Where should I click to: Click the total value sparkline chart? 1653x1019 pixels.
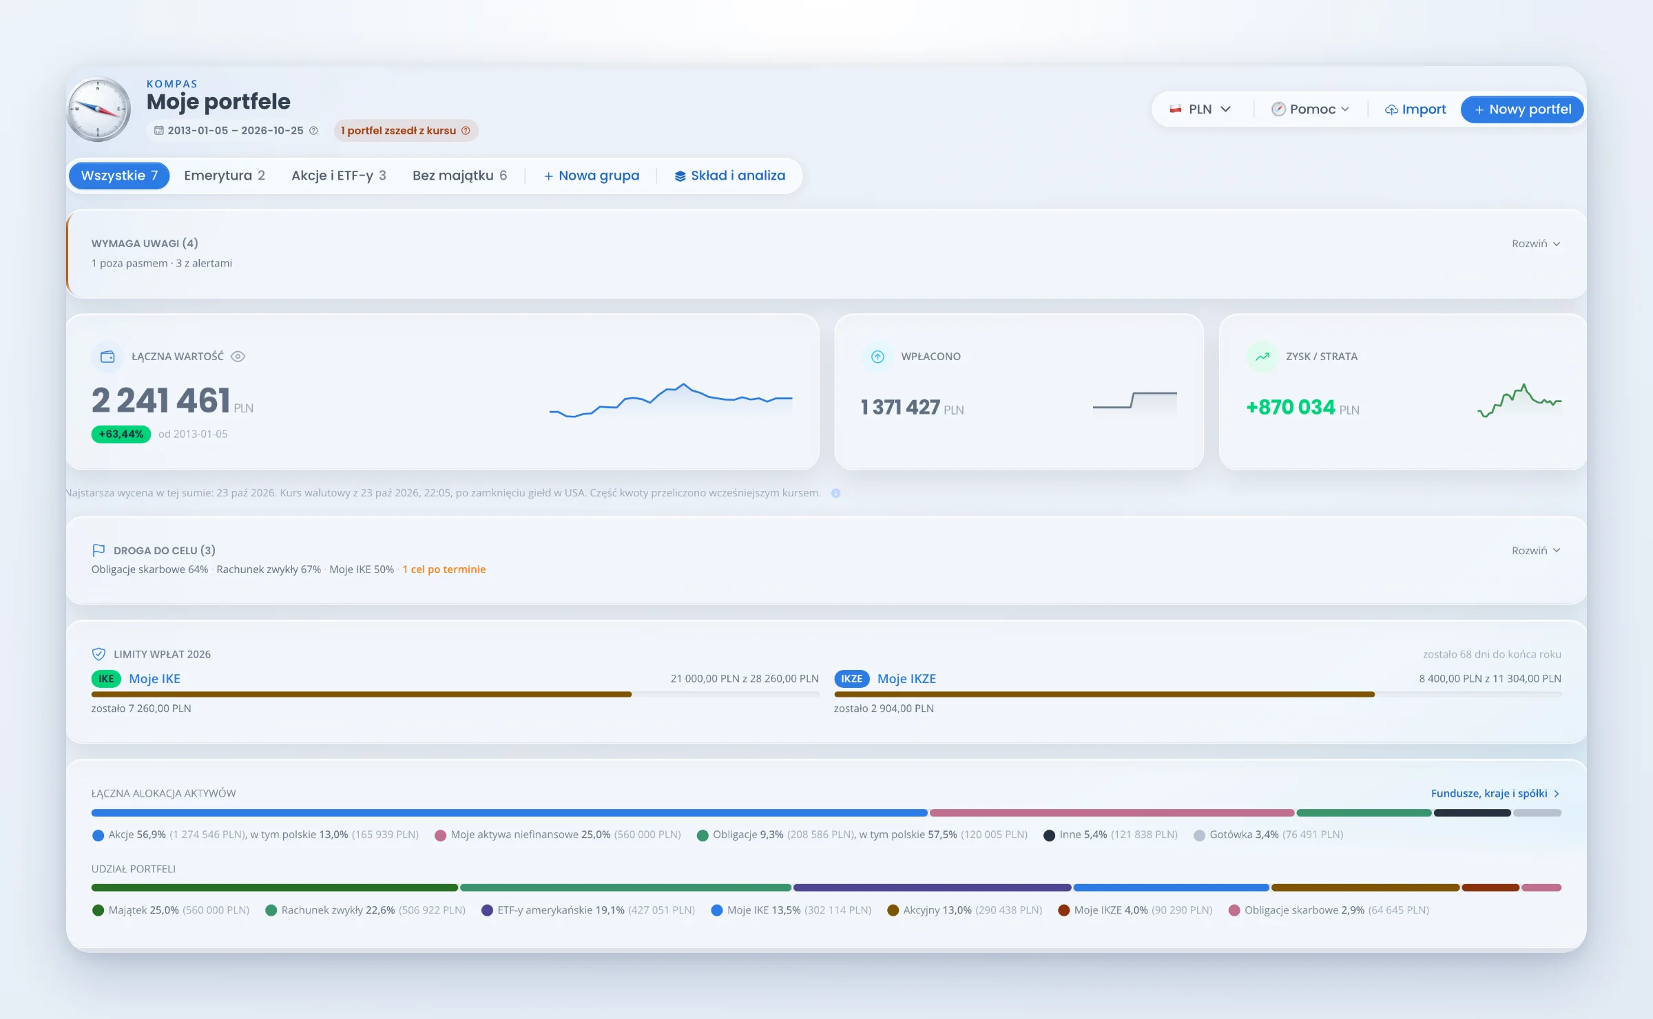tap(671, 401)
